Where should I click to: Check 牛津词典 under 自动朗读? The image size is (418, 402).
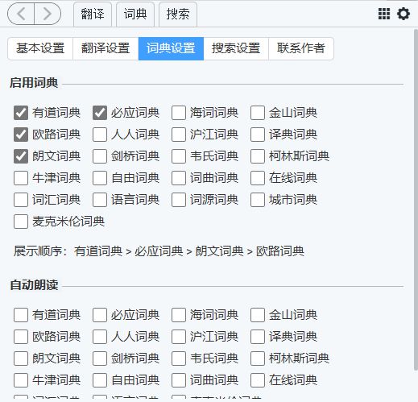[x=21, y=380]
